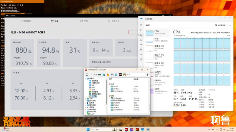Launch the AIDA64 stability test flame icon
The width and height of the screenshot is (236, 132).
click(x=108, y=74)
